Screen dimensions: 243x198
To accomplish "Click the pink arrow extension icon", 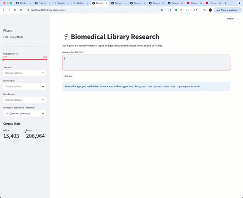I will [181, 10].
